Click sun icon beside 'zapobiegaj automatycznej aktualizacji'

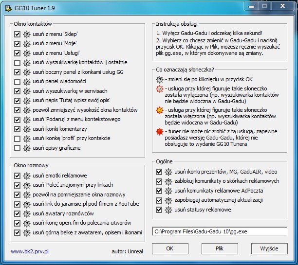(168, 200)
